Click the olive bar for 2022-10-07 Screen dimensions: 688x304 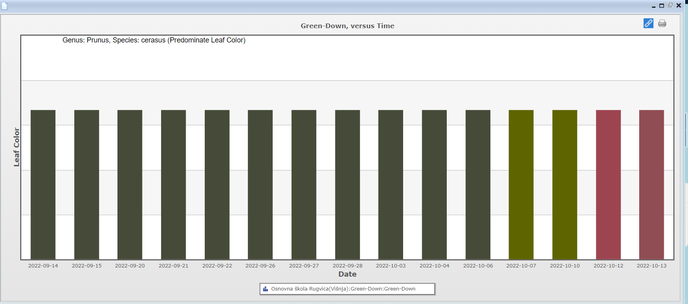[x=521, y=185]
